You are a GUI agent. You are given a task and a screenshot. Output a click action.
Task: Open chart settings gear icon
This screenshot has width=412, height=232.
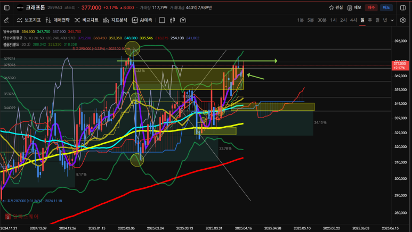(403, 20)
